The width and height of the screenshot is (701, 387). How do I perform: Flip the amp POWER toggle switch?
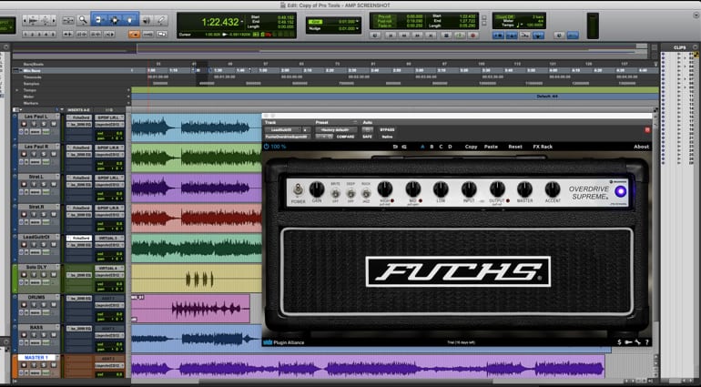click(298, 190)
